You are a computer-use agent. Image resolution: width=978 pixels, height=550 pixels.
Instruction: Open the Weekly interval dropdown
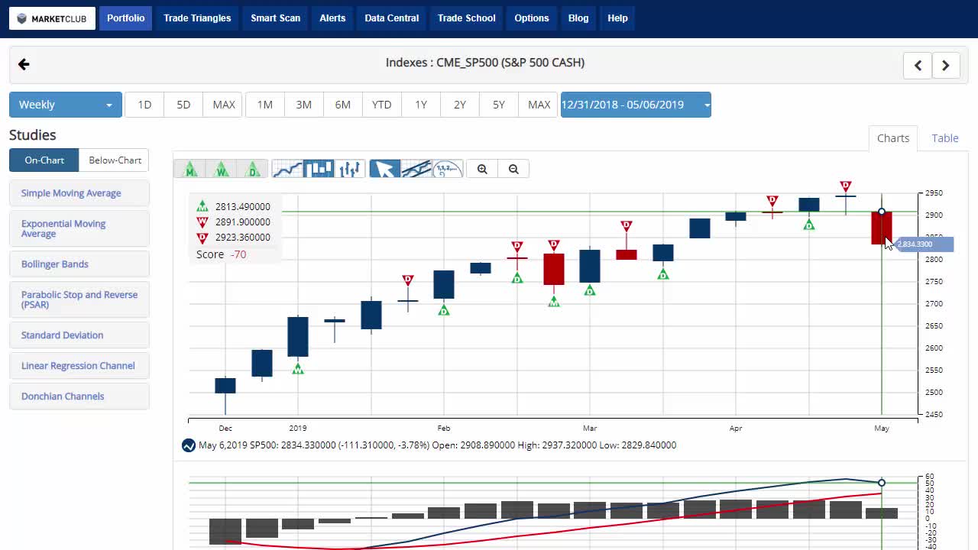pyautogui.click(x=65, y=105)
